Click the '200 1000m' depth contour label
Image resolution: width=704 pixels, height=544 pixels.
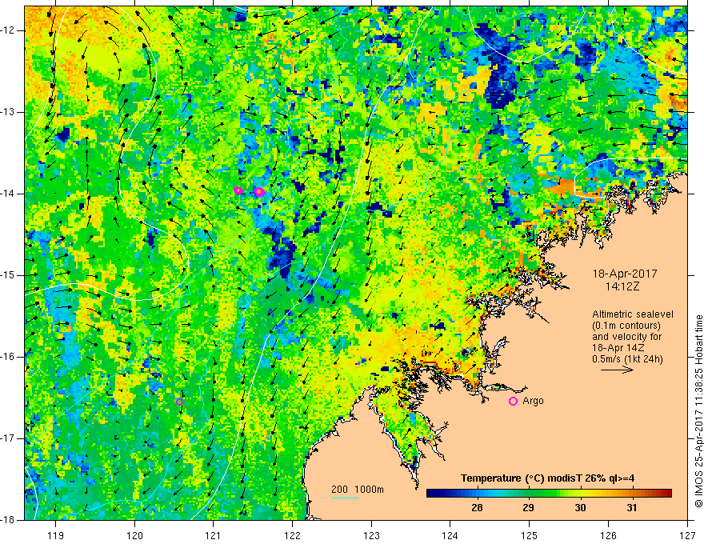(358, 490)
